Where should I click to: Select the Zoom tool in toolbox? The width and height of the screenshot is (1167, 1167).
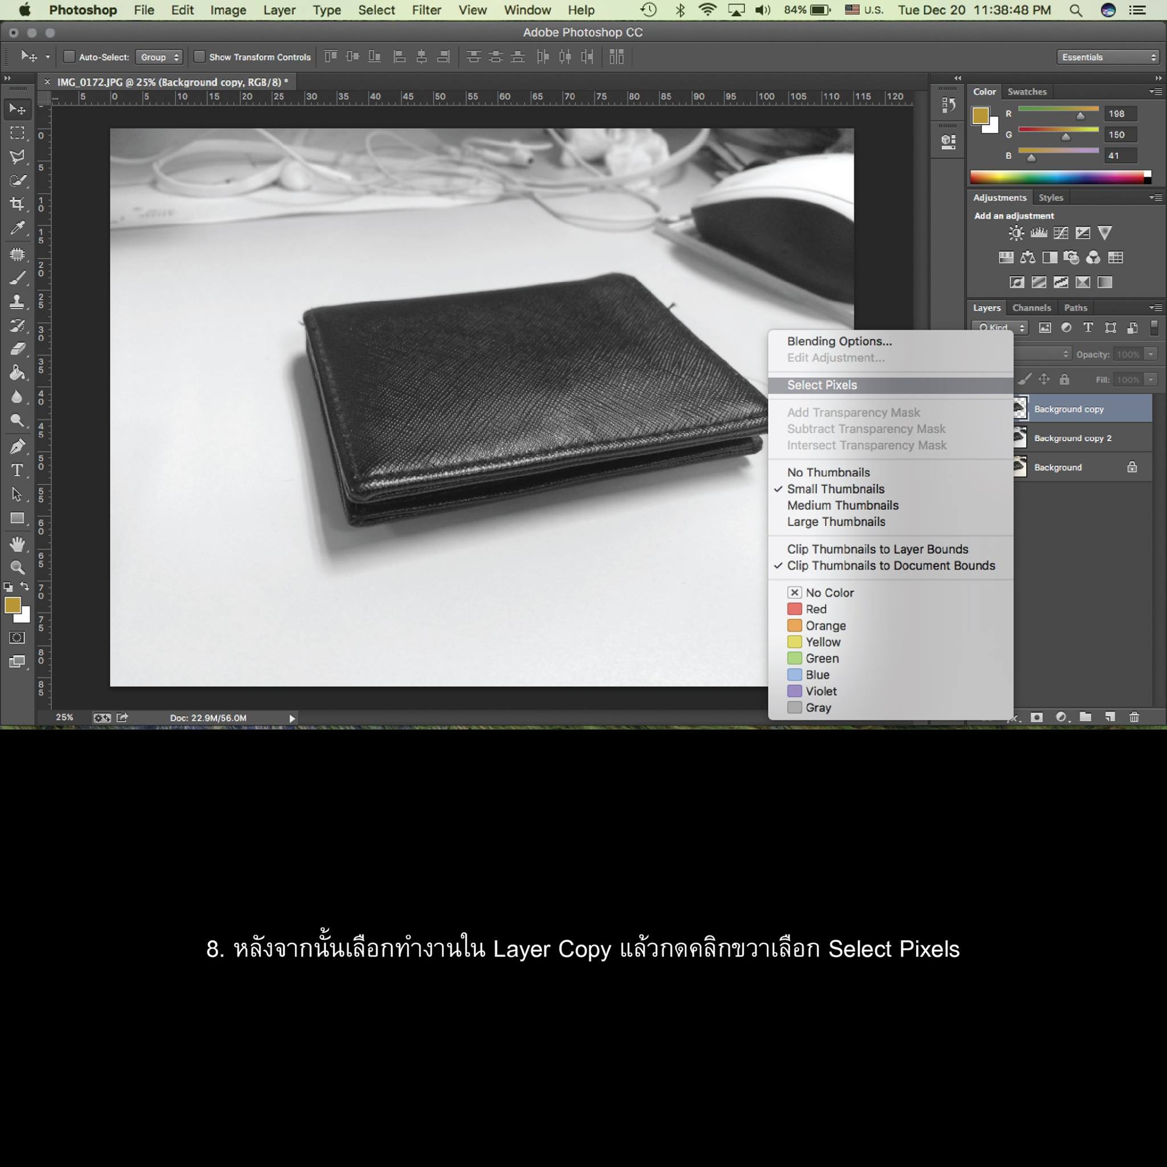18,567
